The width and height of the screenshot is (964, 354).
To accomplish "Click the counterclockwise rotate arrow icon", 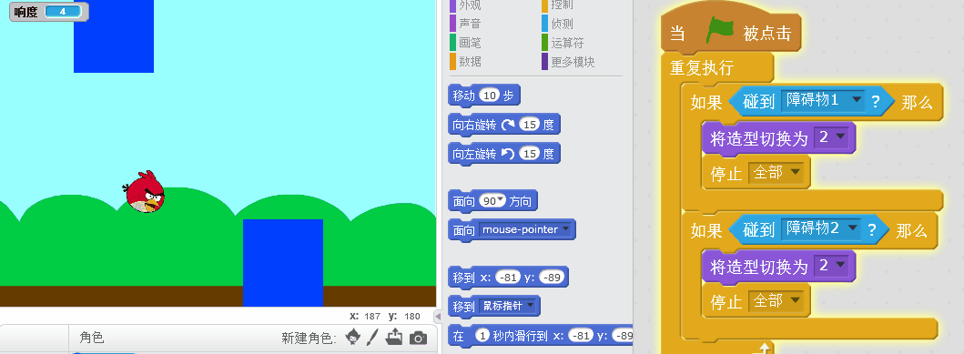I will click(508, 154).
